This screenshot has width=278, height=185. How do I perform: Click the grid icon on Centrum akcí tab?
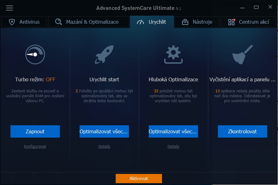click(x=231, y=22)
